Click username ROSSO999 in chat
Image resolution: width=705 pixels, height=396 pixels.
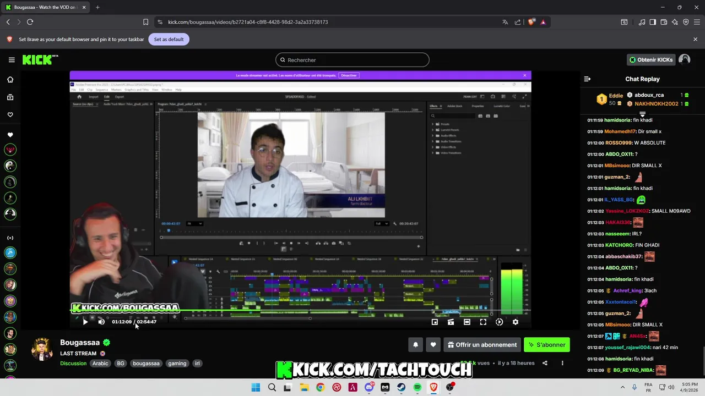pos(619,143)
